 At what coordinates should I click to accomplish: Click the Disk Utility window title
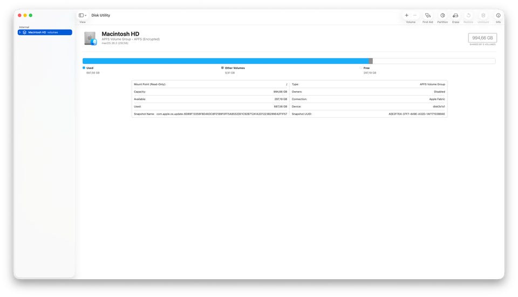(x=101, y=15)
